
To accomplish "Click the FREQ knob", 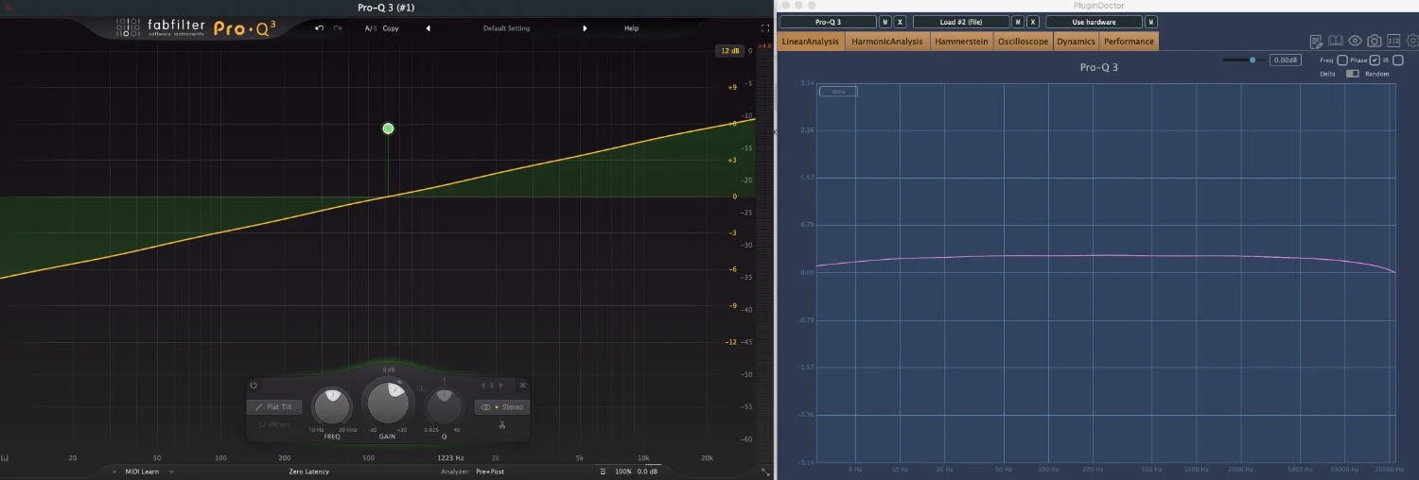I will 332,406.
